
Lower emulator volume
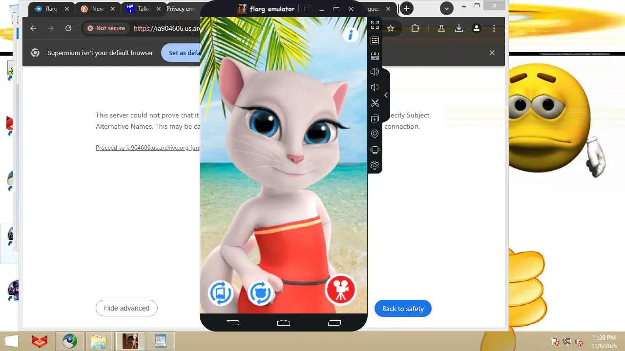pyautogui.click(x=375, y=87)
